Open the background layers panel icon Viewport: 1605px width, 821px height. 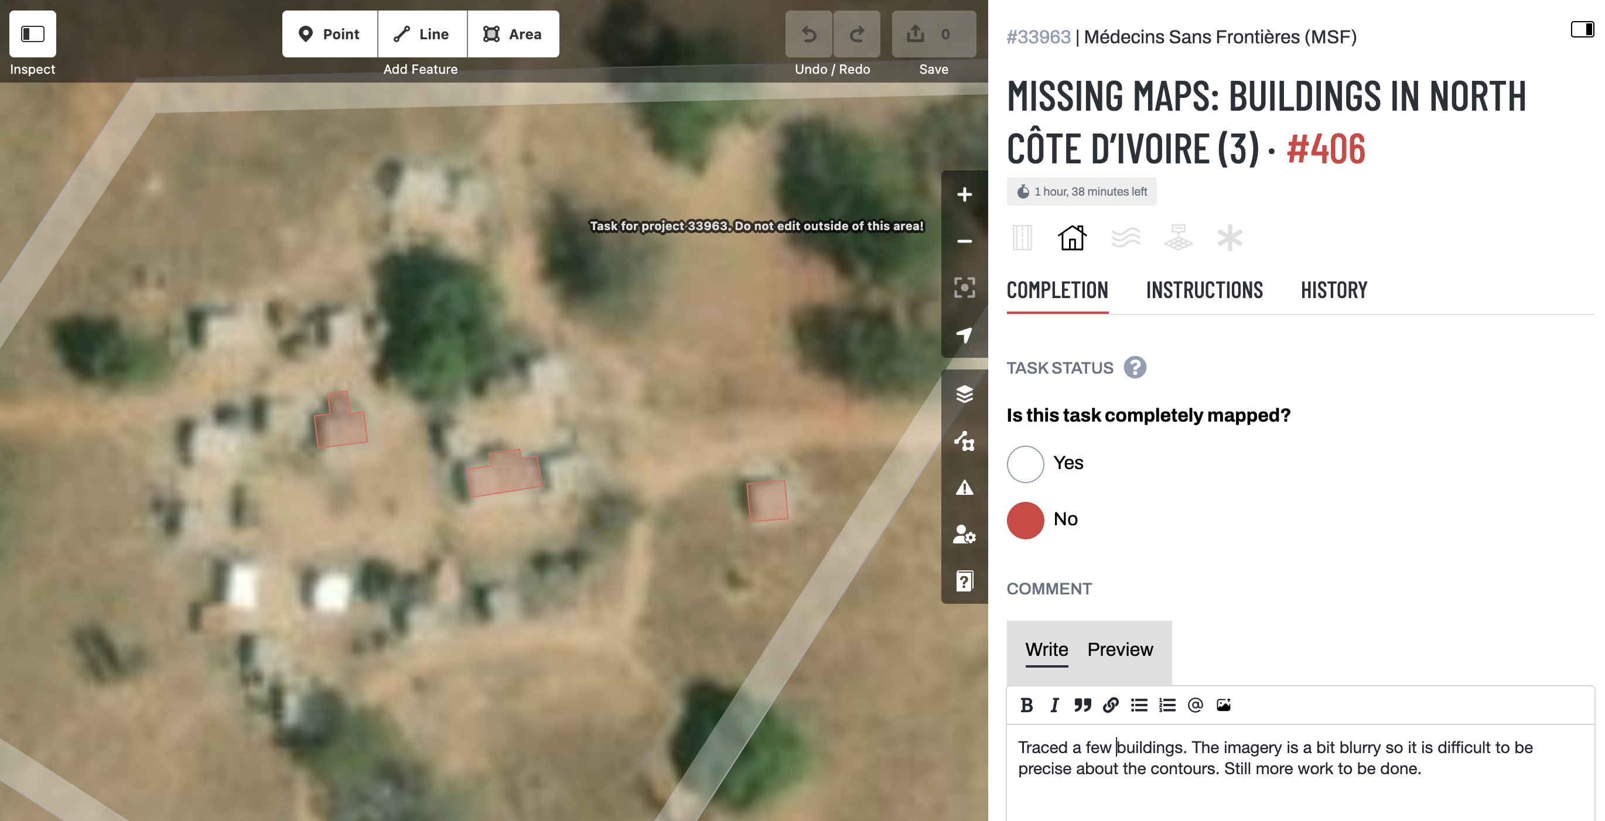click(x=964, y=394)
